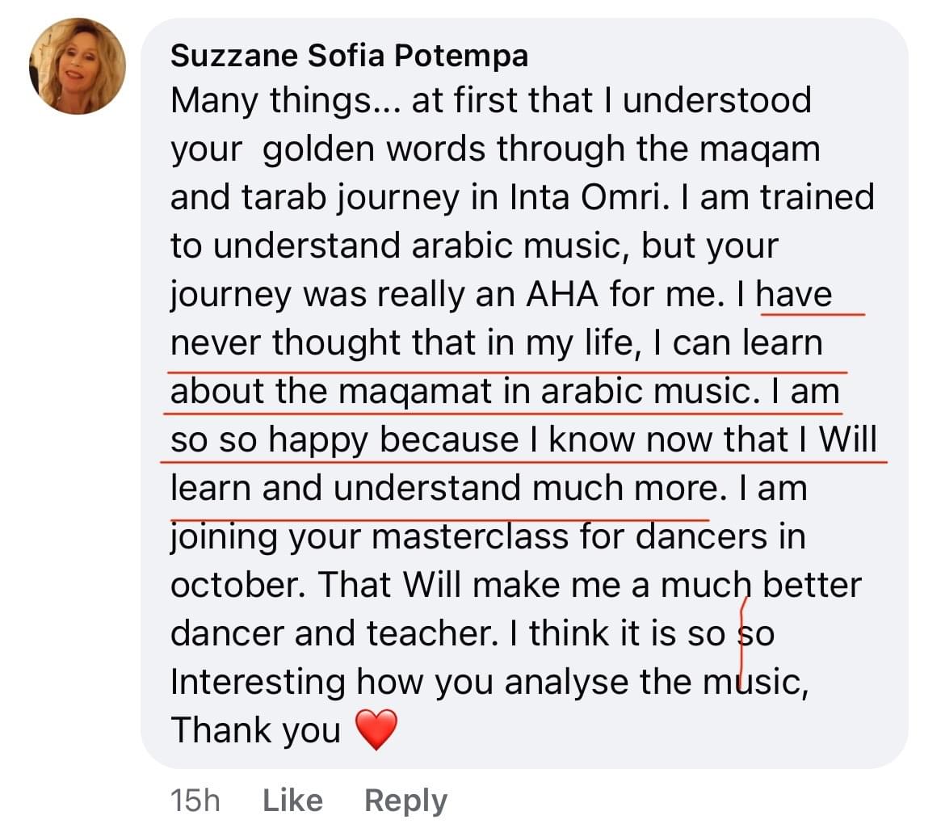Open Suzzane Sofia Potempa's profile name link
945x828 pixels.
350,56
